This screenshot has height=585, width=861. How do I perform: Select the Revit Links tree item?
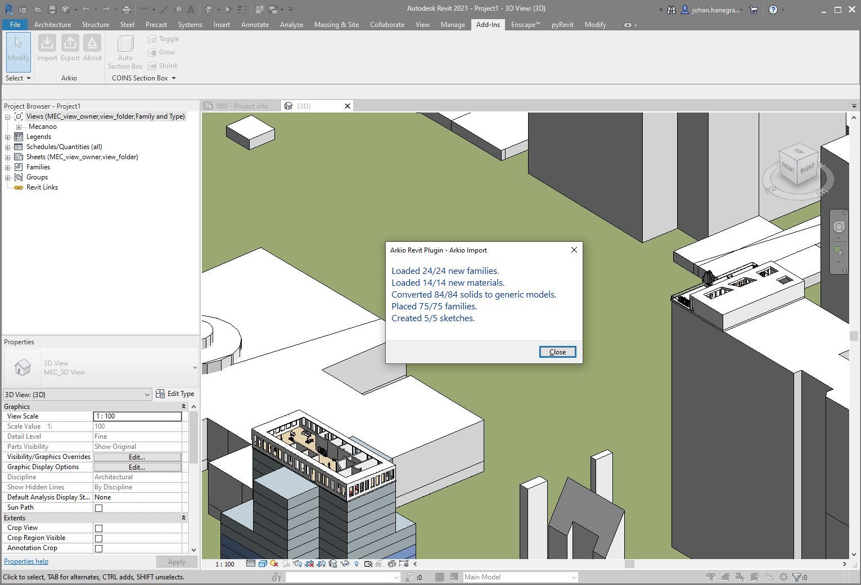(x=42, y=187)
